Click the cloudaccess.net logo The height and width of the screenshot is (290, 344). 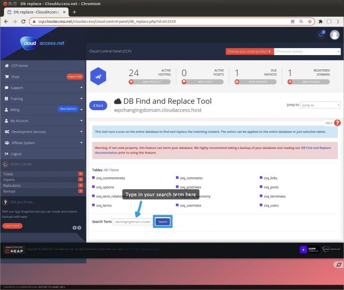[x=43, y=43]
